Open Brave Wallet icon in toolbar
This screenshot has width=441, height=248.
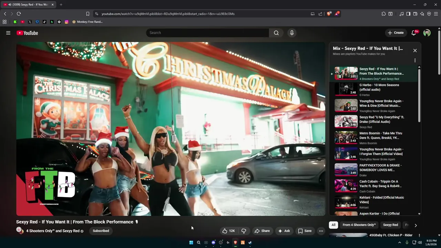(415, 14)
